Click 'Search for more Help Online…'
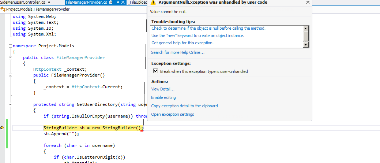This screenshot has width=380, height=163. tap(178, 52)
